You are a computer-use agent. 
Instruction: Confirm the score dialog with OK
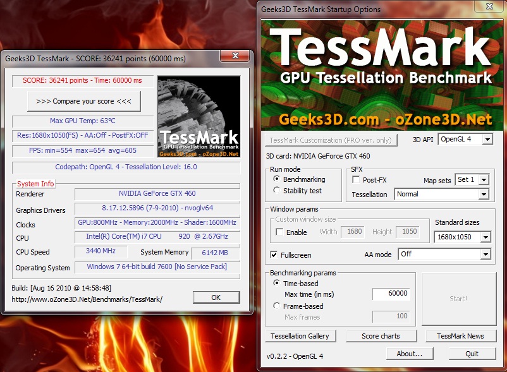tap(216, 297)
